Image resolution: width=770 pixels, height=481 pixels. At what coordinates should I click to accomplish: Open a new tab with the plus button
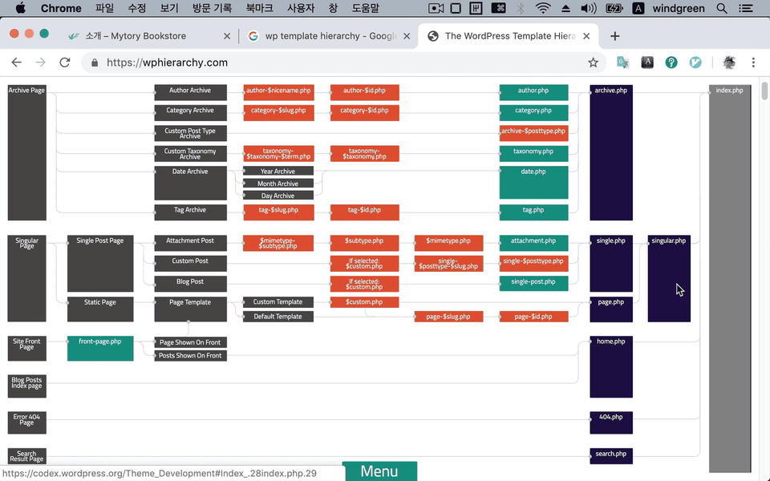pyautogui.click(x=615, y=36)
